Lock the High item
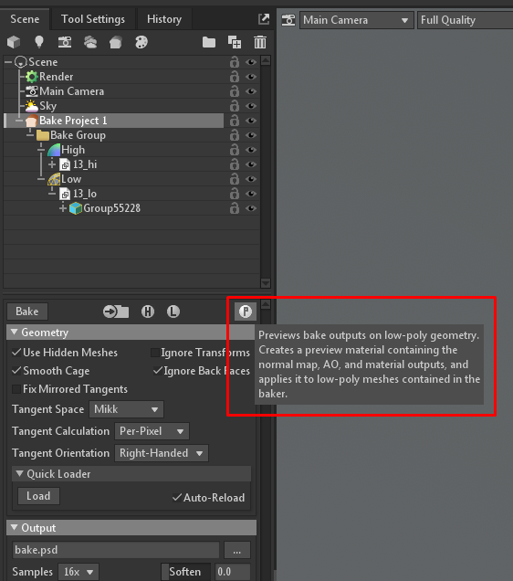Viewport: 513px width, 581px height. tap(235, 150)
